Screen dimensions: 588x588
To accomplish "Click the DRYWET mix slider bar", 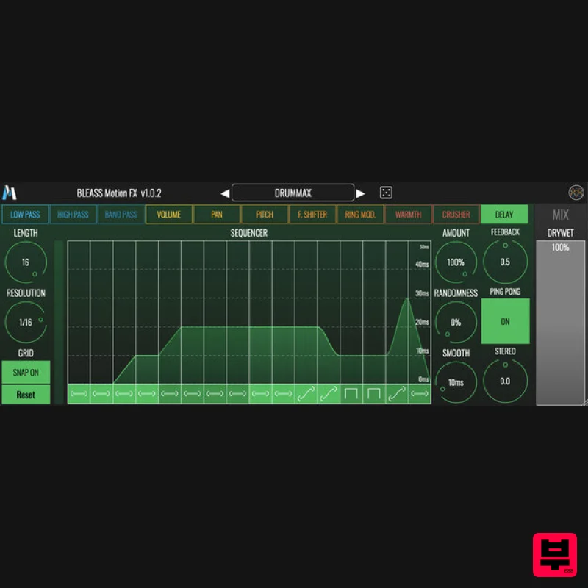I will 560,323.
